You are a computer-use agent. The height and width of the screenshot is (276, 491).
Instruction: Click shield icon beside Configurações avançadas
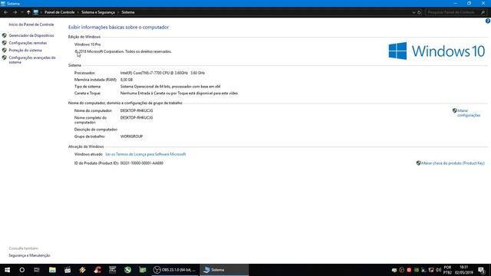click(5, 58)
